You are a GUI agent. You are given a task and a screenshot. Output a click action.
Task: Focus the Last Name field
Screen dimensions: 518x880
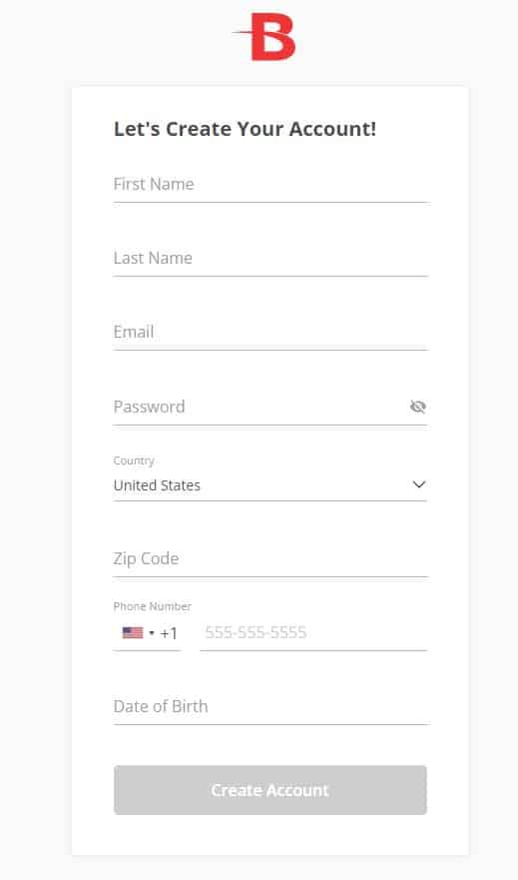tap(270, 259)
